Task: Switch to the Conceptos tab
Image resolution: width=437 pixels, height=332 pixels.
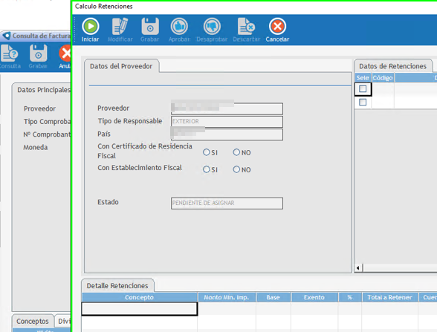Action: 33,321
